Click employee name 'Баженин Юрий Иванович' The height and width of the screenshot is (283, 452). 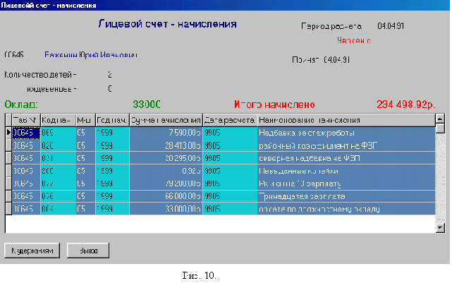(x=91, y=55)
